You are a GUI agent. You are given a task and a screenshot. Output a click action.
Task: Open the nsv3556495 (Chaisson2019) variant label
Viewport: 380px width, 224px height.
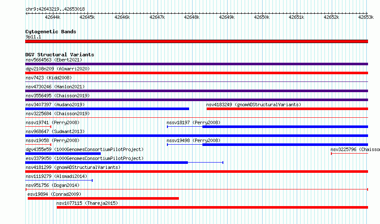pos(58,96)
